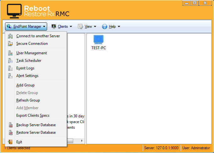Choose Backup Server Database

pos(36,125)
